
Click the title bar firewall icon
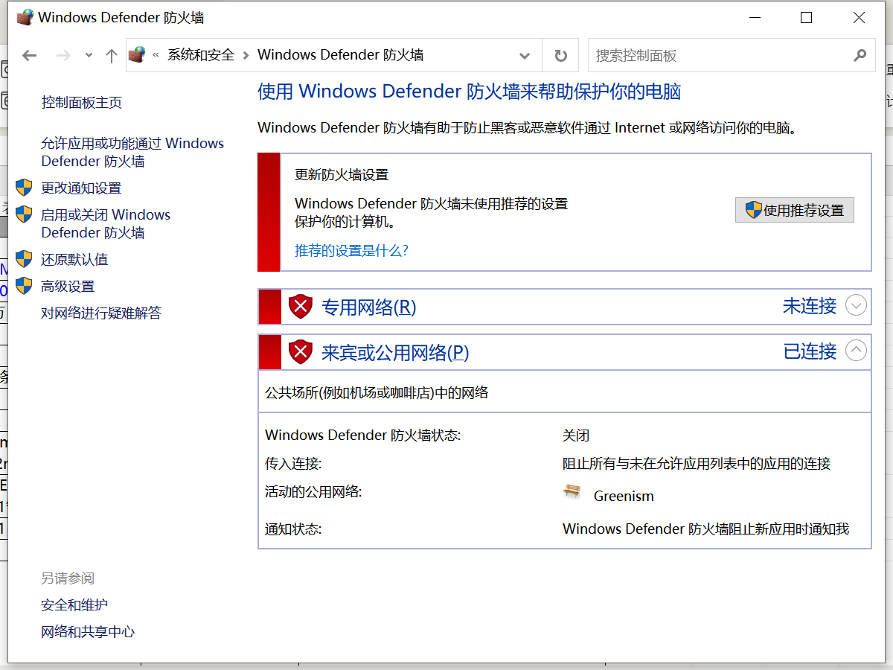pos(25,17)
